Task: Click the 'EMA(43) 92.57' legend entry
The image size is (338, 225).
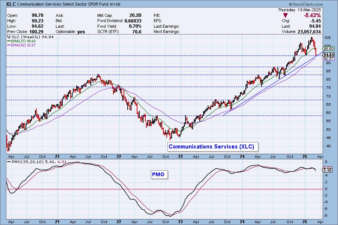Action: [x=23, y=45]
